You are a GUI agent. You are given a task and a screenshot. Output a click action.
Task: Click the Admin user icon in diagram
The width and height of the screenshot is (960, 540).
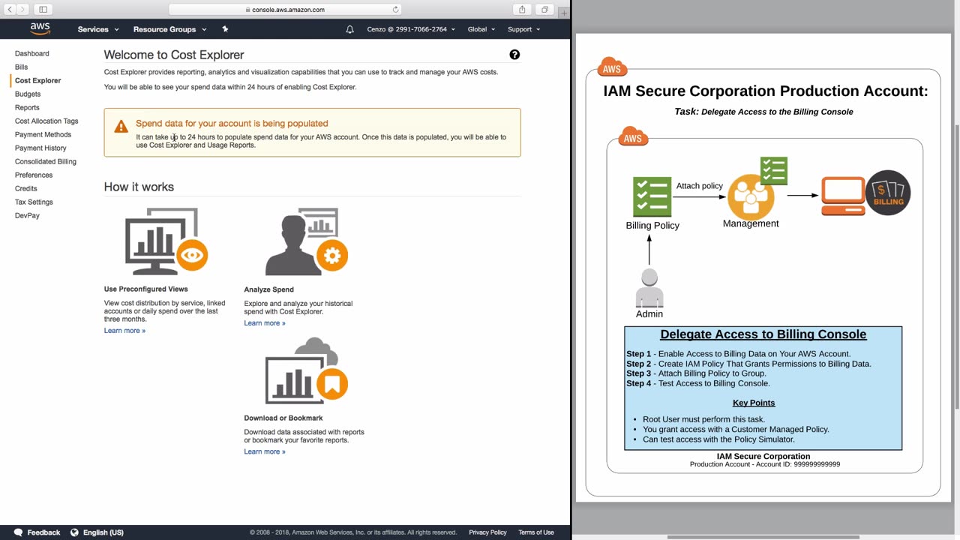click(x=649, y=289)
